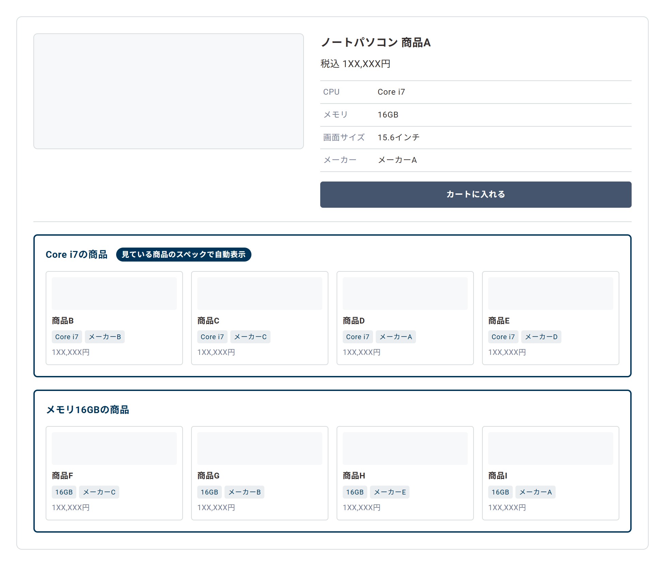Click the メモリ16GBの商品 section heading
Image resolution: width=665 pixels, height=566 pixels.
click(x=88, y=409)
